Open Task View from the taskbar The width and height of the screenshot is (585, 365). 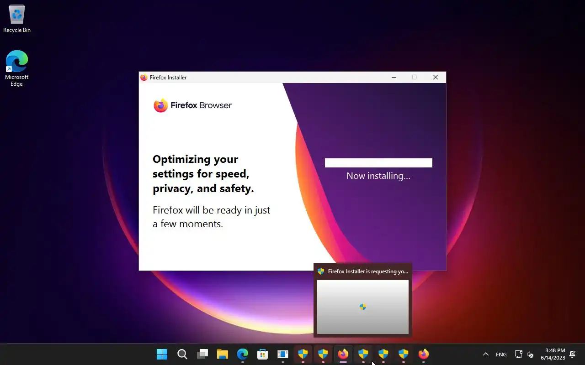pos(202,354)
